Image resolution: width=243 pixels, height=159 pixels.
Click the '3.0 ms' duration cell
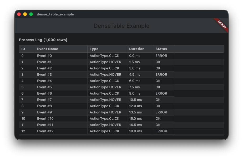(x=140, y=68)
